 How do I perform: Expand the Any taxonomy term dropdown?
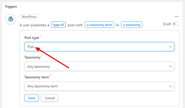point(99,86)
